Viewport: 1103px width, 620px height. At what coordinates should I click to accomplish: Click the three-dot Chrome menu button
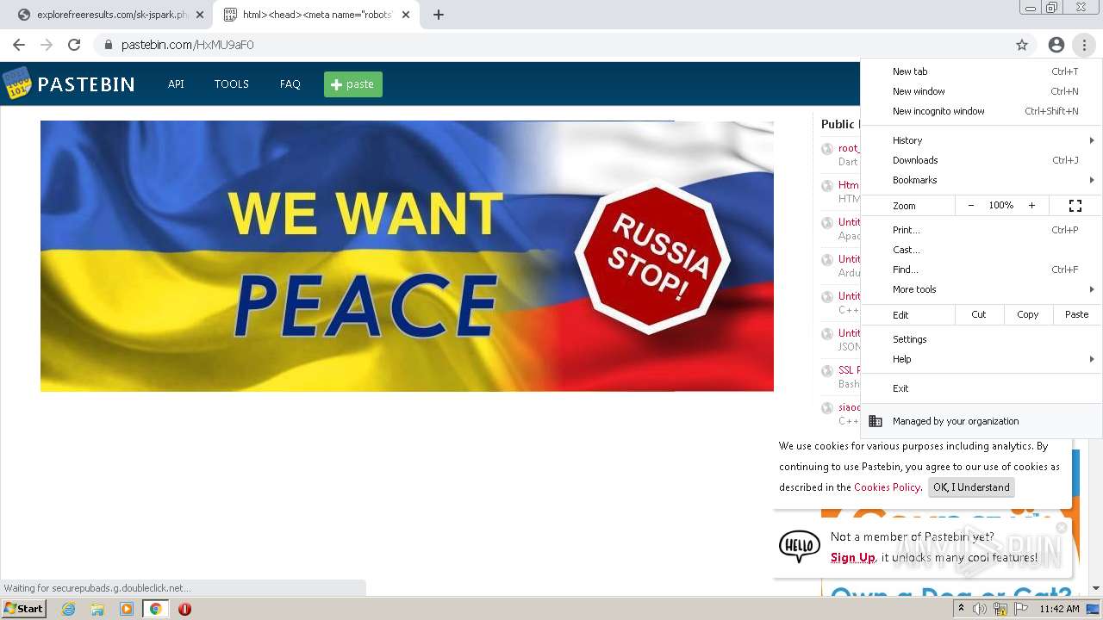point(1084,45)
